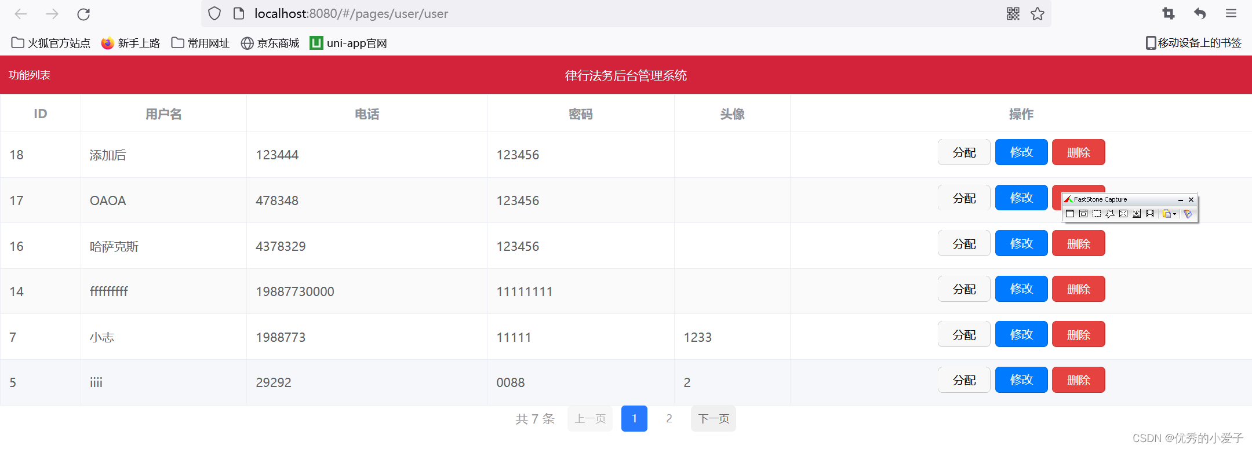Click 删除 for user iiii

(1079, 379)
